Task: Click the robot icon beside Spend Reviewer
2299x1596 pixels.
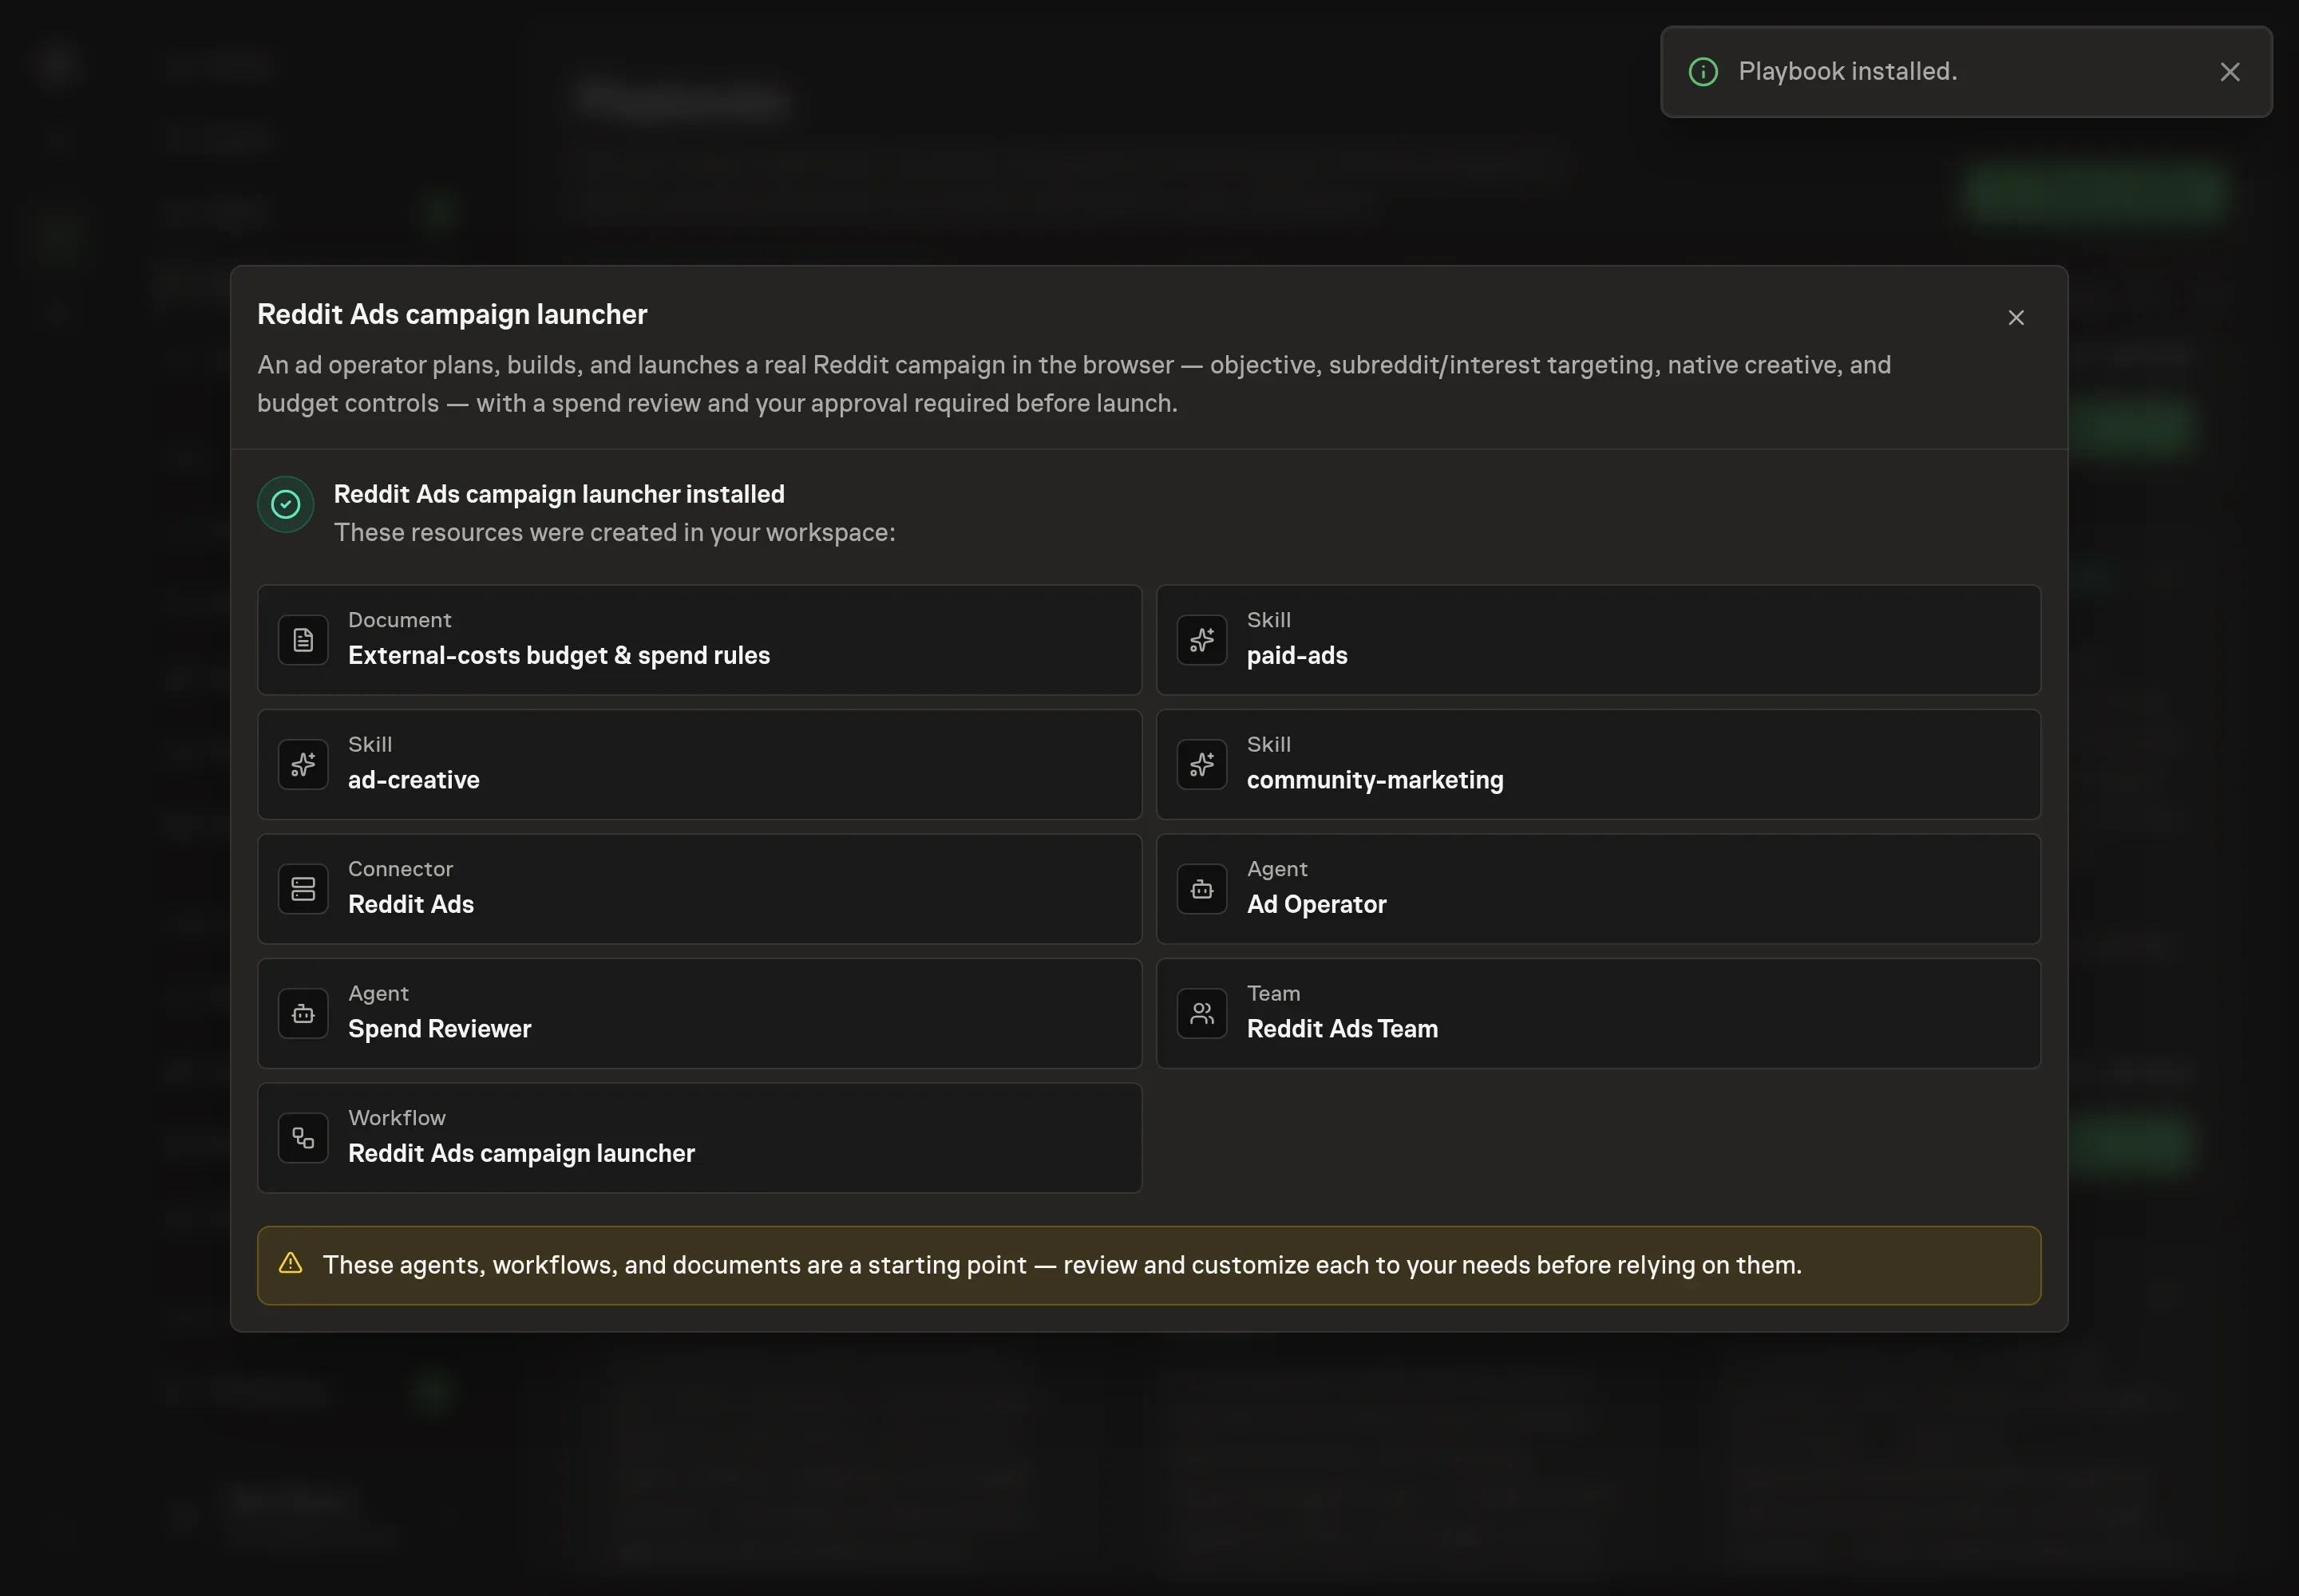Action: coord(303,1013)
